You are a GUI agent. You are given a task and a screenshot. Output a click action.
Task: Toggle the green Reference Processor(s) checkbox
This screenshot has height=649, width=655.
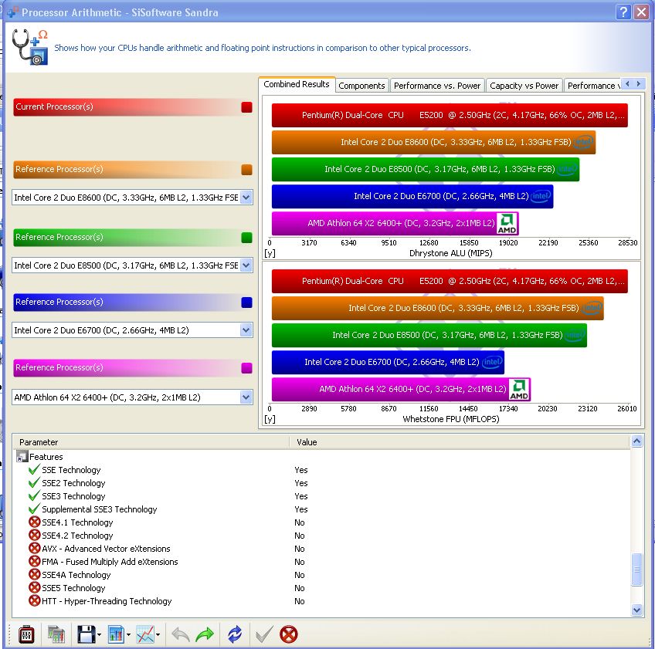click(x=246, y=238)
